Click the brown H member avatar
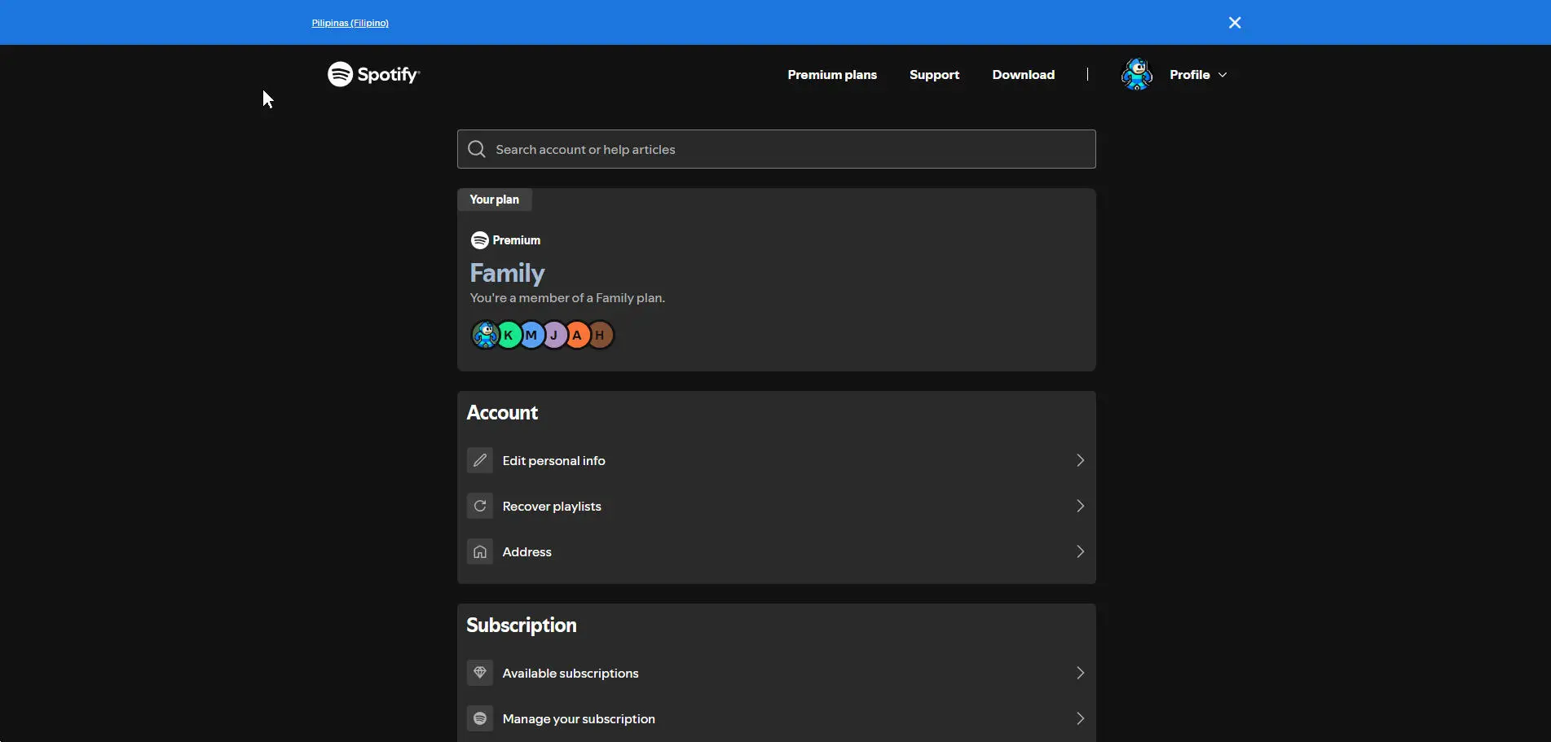Viewport: 1551px width, 742px height. 601,335
